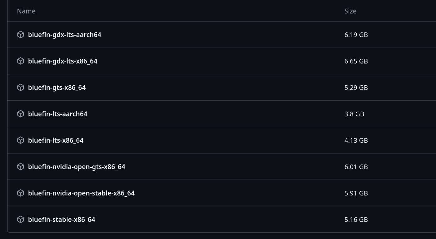436x239 pixels.
Task: Click the Size column header
Action: click(350, 11)
